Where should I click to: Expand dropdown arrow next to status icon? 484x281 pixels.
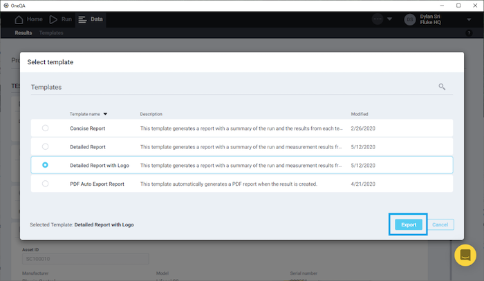392,19
